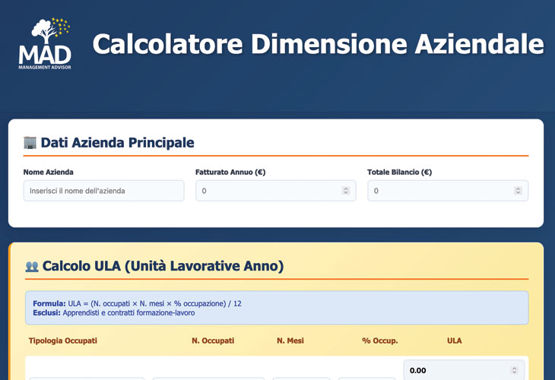The image size is (555, 380).
Task: Click the MAD Management Advisor logo
Action: click(45, 44)
